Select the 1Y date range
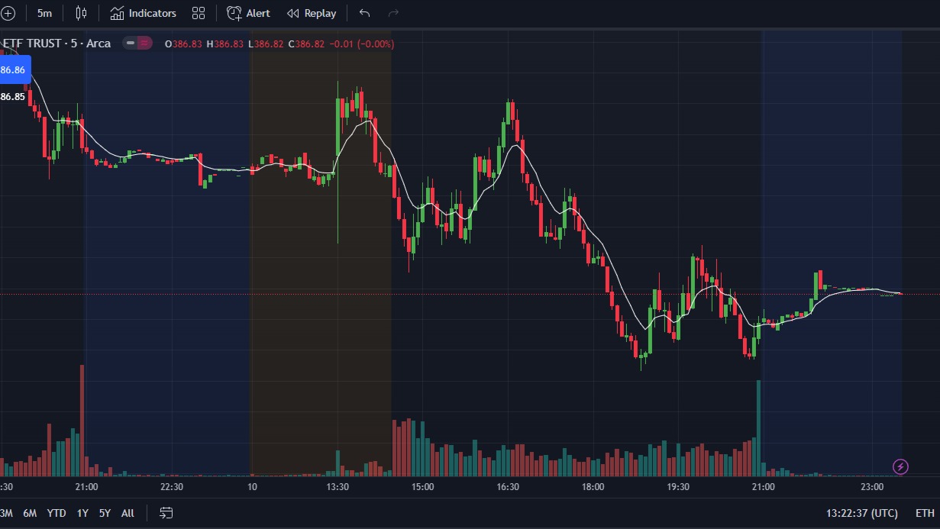940x529 pixels. click(82, 513)
